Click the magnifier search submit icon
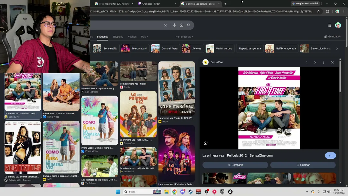348x196 pixels. click(x=189, y=25)
